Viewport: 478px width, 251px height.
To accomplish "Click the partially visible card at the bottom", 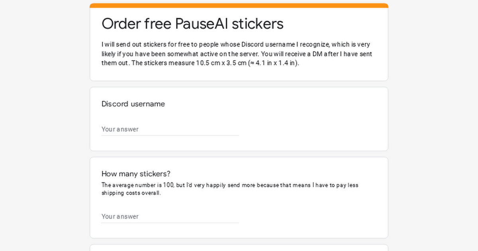I will [239, 248].
